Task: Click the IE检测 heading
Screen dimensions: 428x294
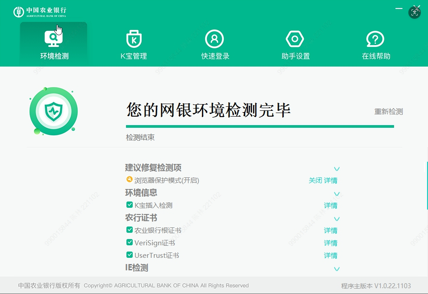Action: click(x=136, y=268)
